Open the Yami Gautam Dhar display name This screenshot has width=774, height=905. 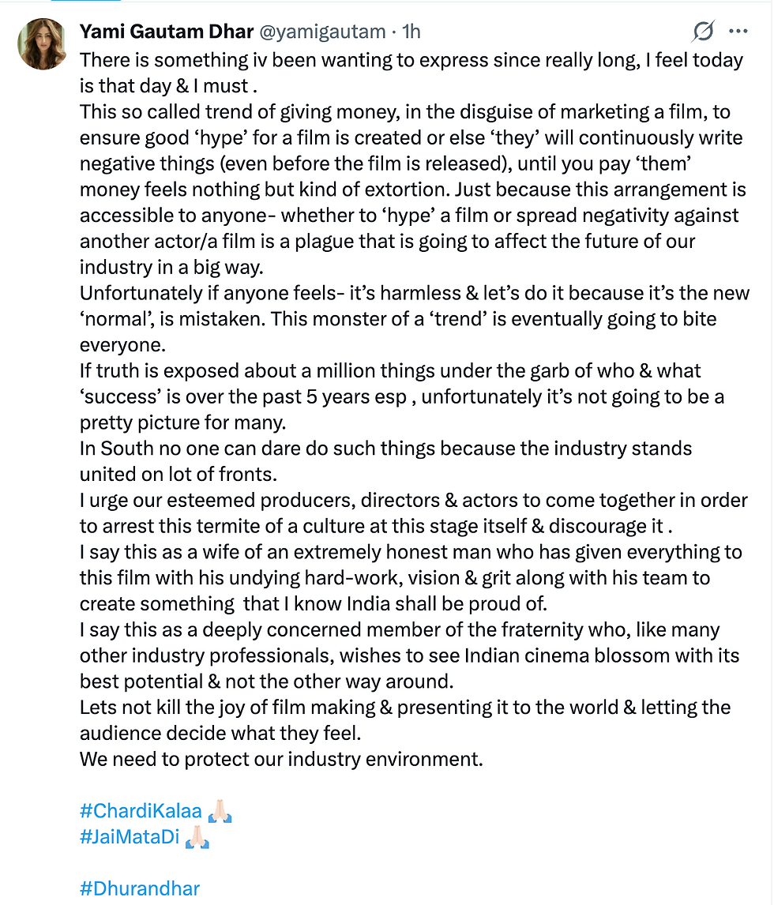[x=166, y=32]
